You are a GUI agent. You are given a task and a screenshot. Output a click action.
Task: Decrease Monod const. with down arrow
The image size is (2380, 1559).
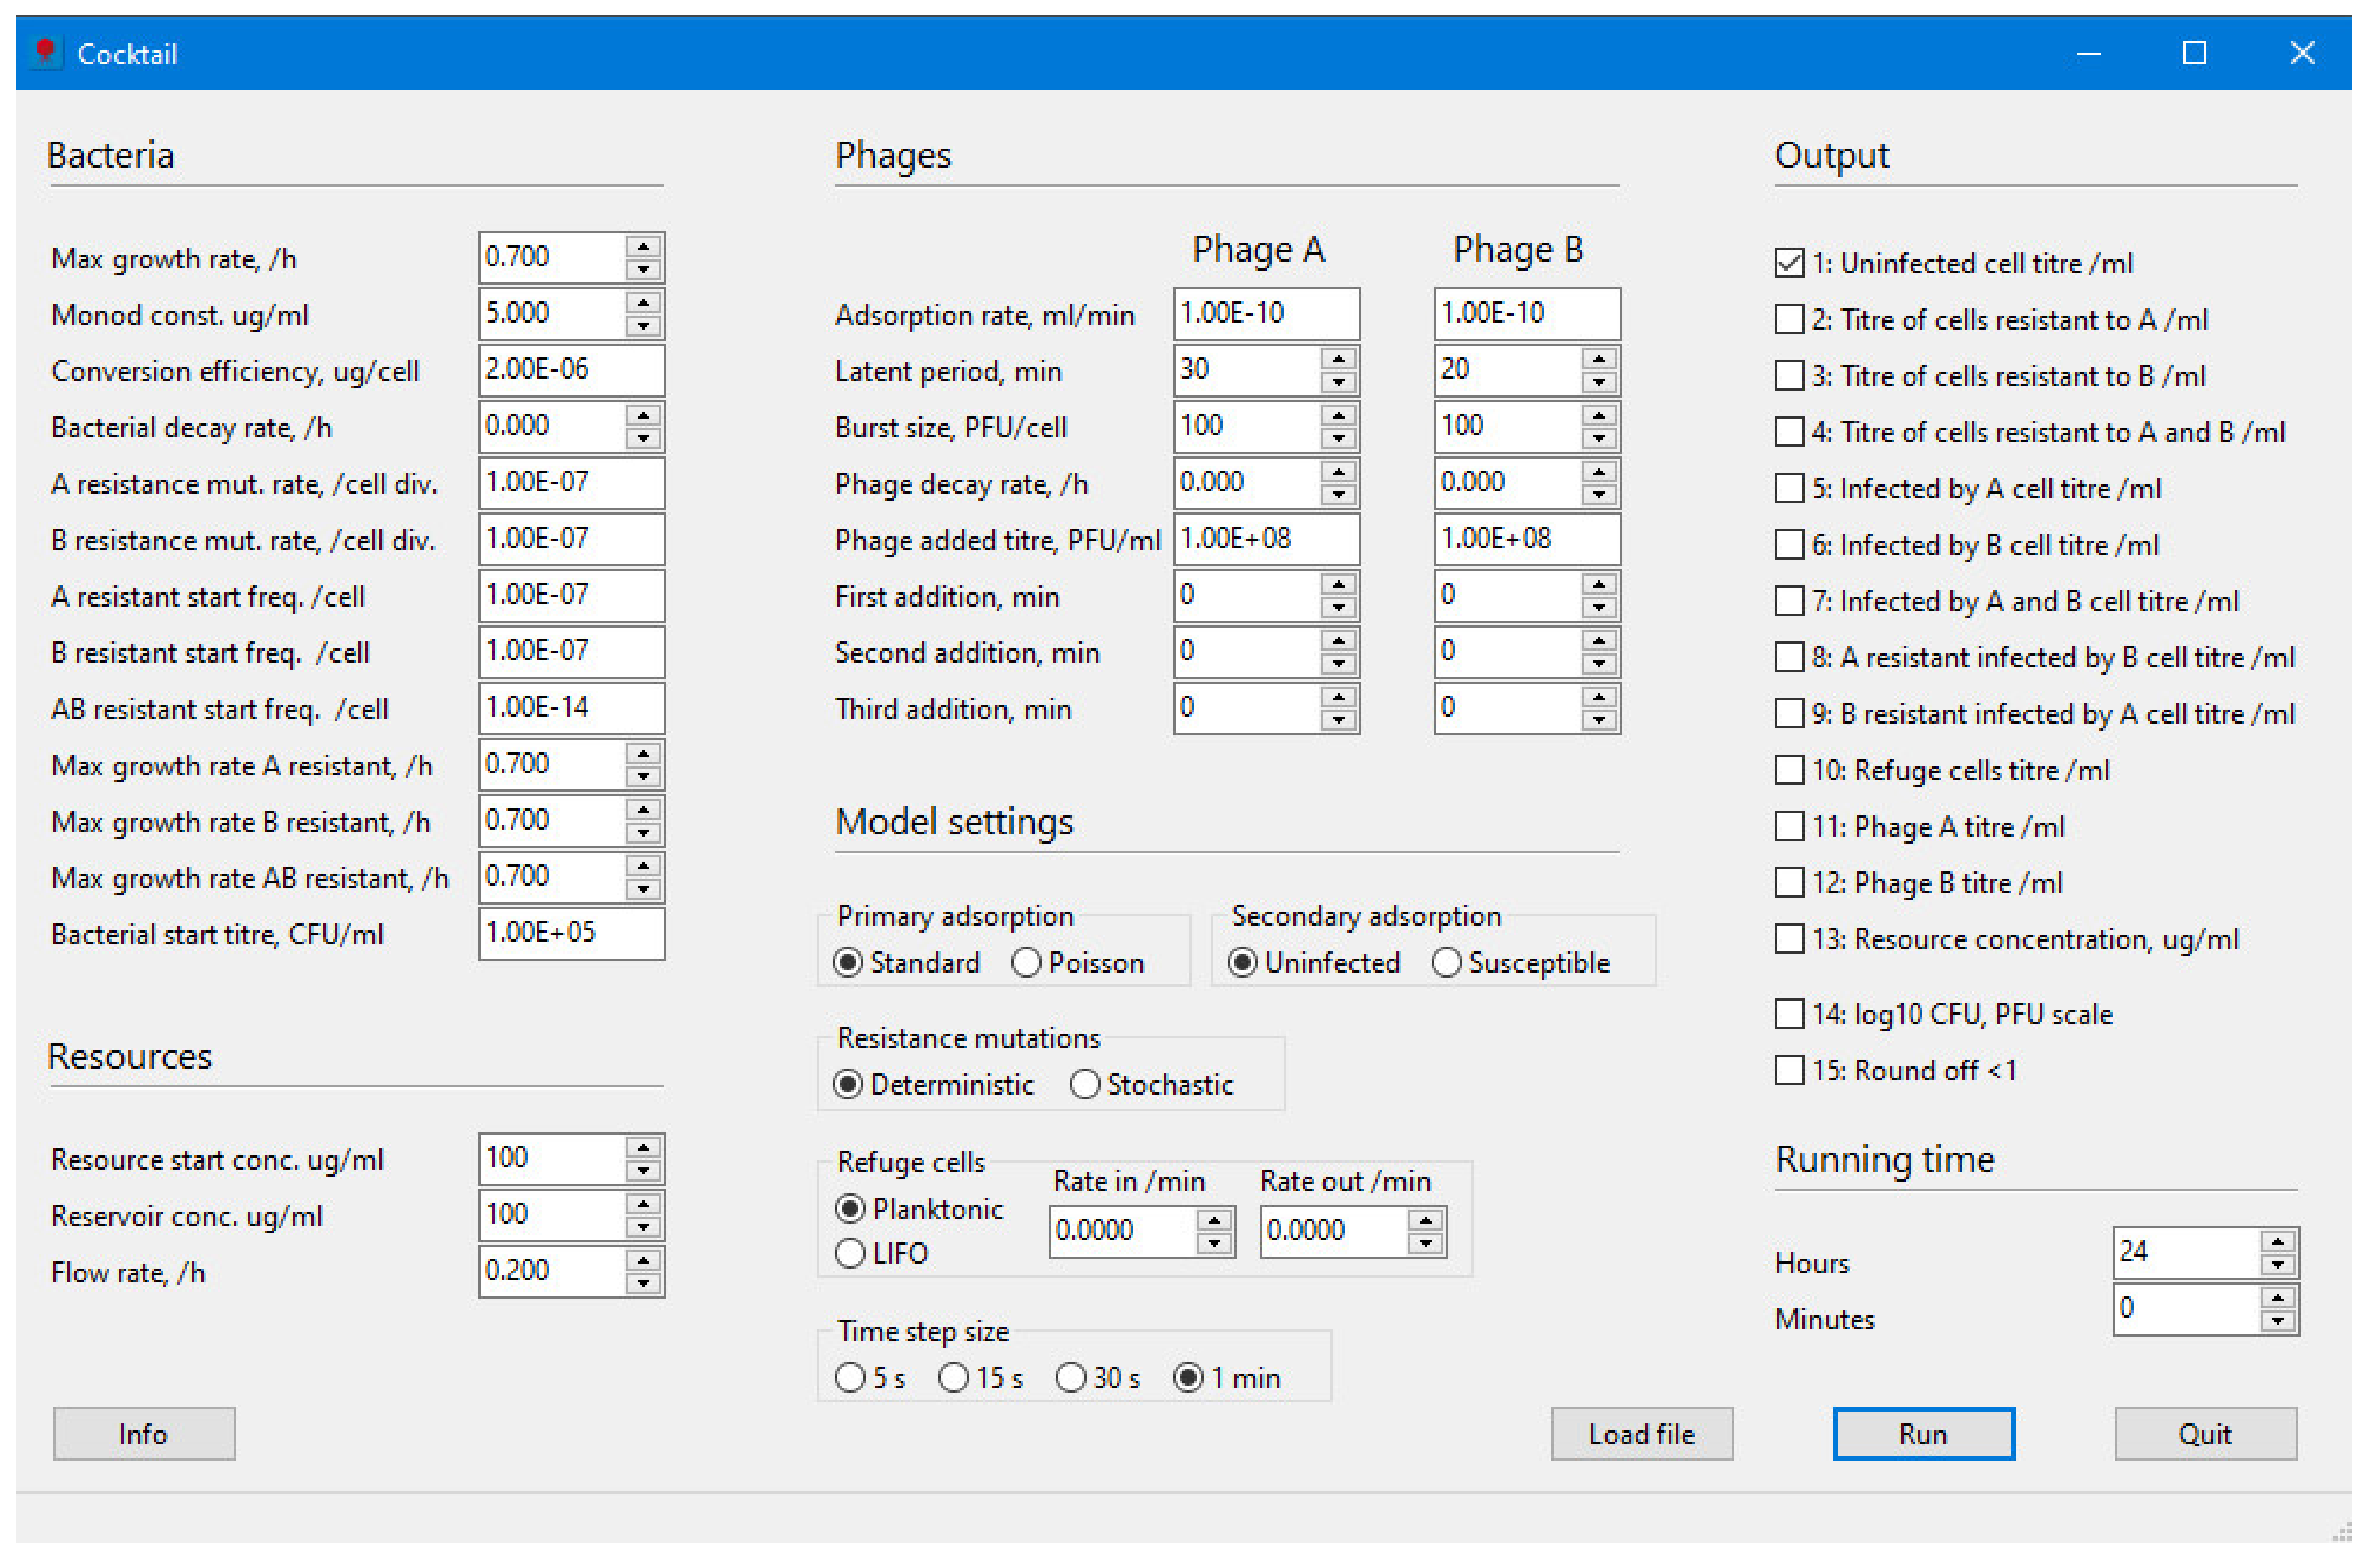coord(645,327)
